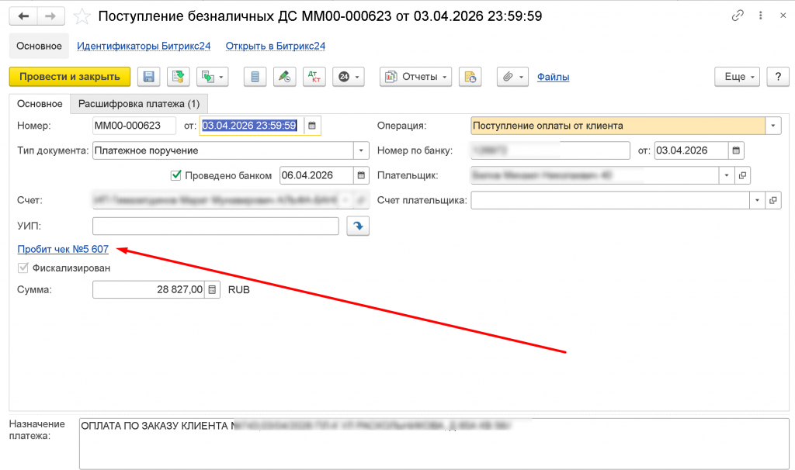Image resolution: width=795 pixels, height=470 pixels.
Task: Click the bank date field 03.04.2026
Action: coord(691,150)
